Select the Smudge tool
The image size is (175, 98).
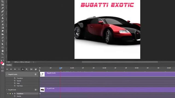pos(2,31)
